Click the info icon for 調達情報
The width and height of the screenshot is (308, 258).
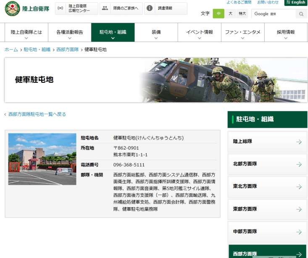(149, 8)
